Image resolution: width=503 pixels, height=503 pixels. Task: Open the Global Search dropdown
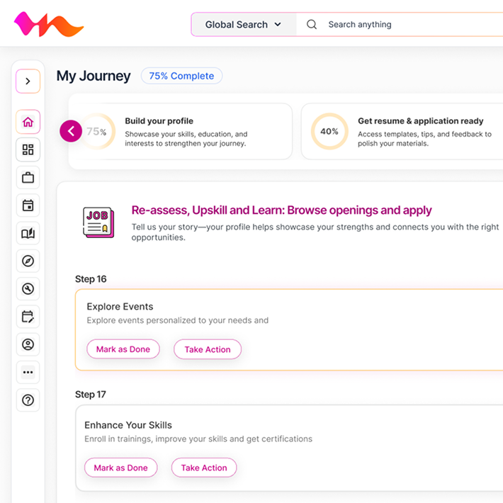(x=243, y=25)
